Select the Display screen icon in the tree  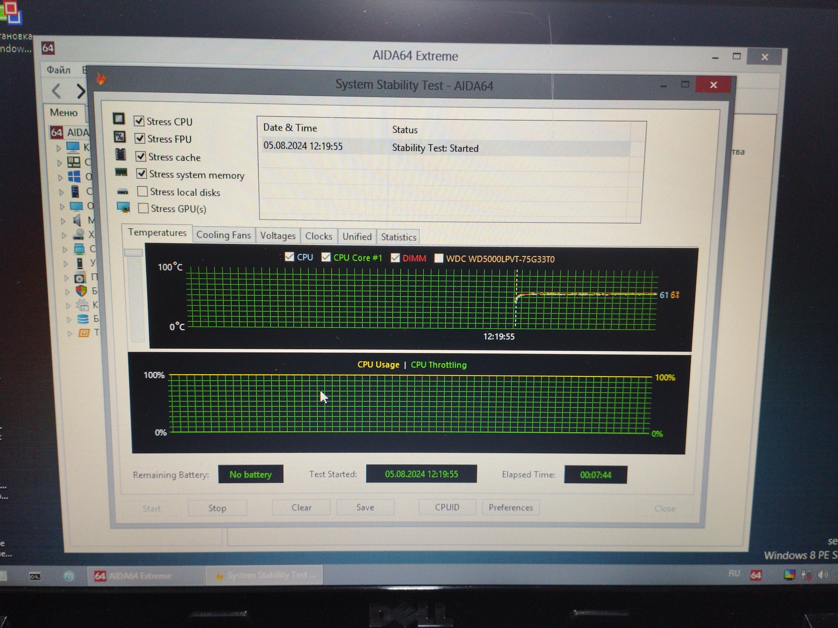tap(76, 205)
